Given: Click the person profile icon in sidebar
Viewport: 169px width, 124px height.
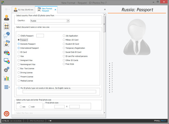Looking at the screenshot, I should pyautogui.click(x=6, y=18).
